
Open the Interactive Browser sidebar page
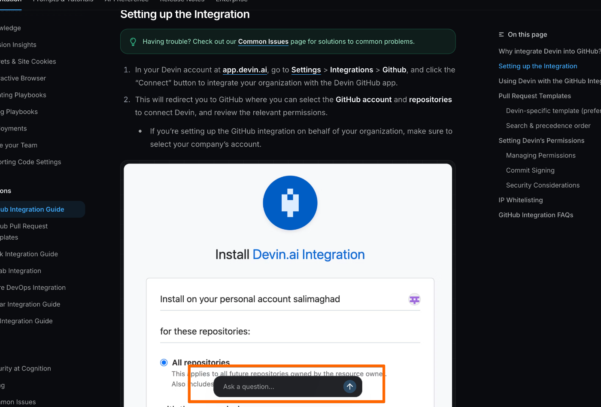[23, 78]
